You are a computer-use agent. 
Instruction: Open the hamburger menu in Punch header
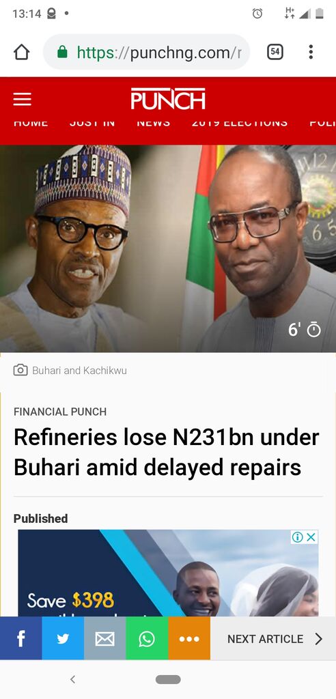pyautogui.click(x=23, y=99)
